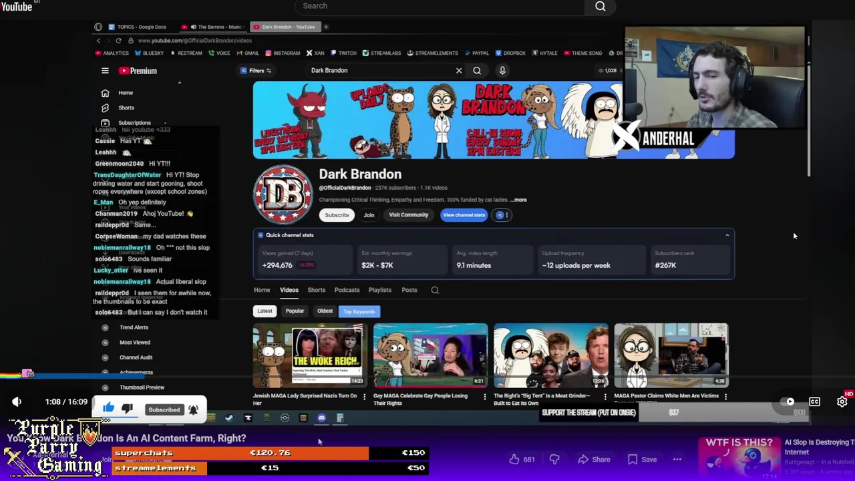Click the Join button
Image resolution: width=855 pixels, height=481 pixels.
369,215
